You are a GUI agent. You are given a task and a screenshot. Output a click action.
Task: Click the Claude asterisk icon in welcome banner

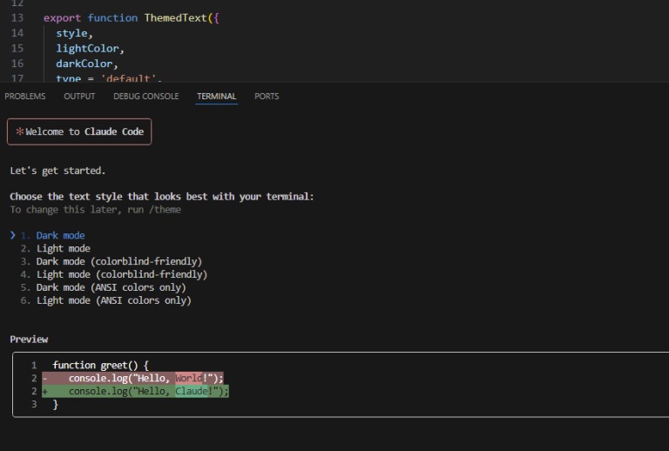click(x=20, y=131)
